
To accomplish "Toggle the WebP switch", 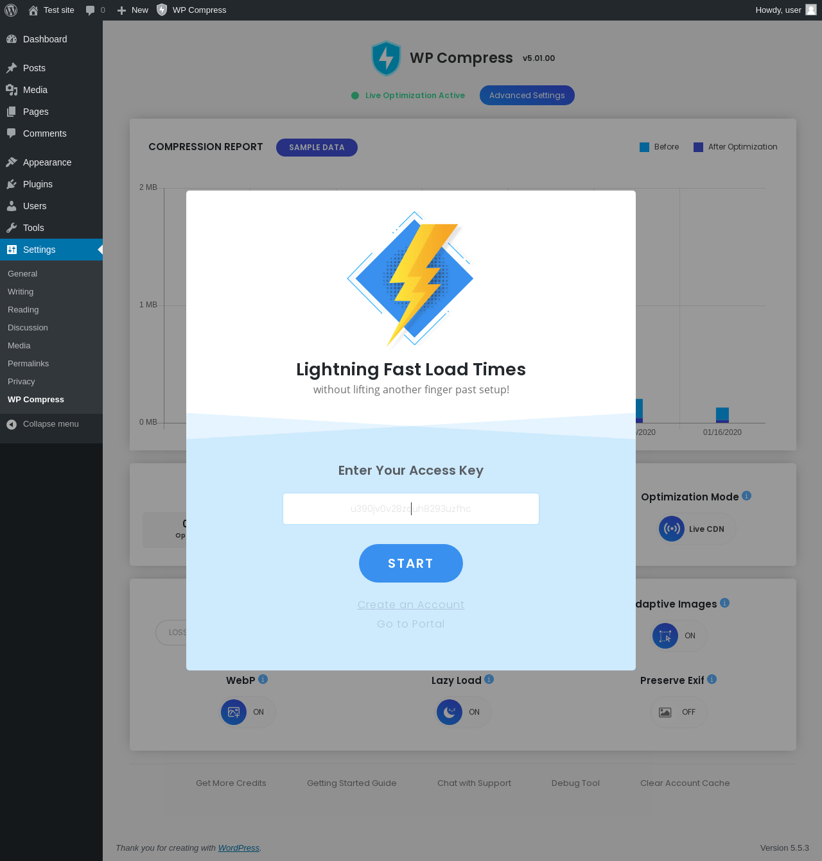I will pos(248,712).
